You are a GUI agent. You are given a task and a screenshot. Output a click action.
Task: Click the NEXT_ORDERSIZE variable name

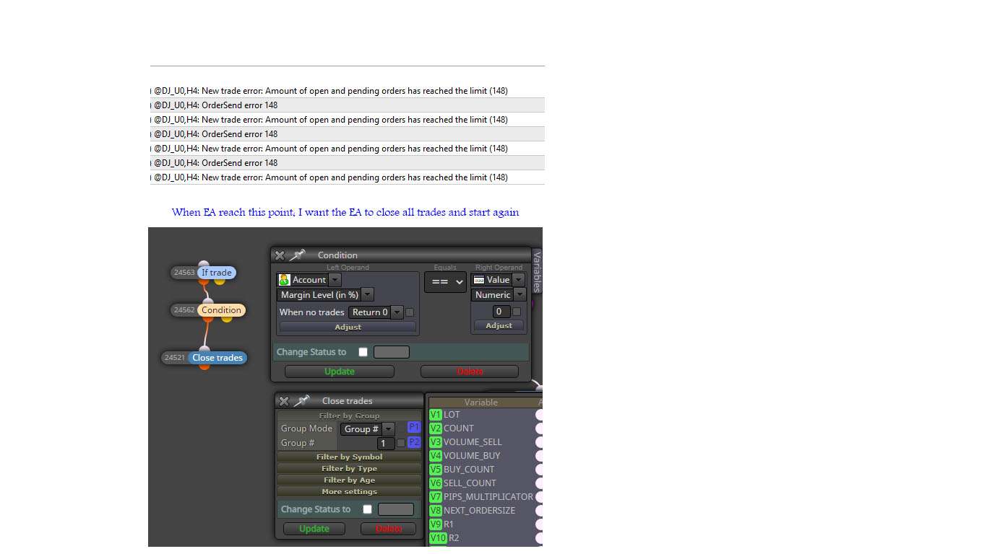point(480,511)
